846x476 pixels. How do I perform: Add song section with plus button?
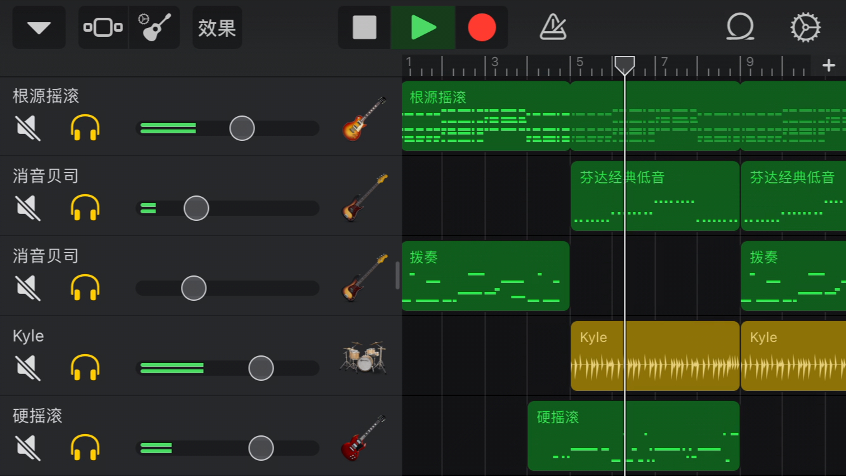pyautogui.click(x=828, y=65)
